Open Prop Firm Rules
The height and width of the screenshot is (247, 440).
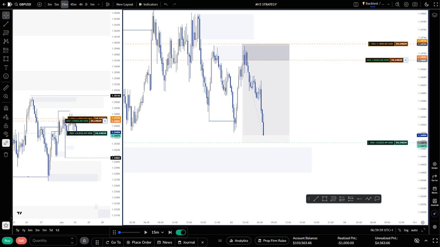272,240
